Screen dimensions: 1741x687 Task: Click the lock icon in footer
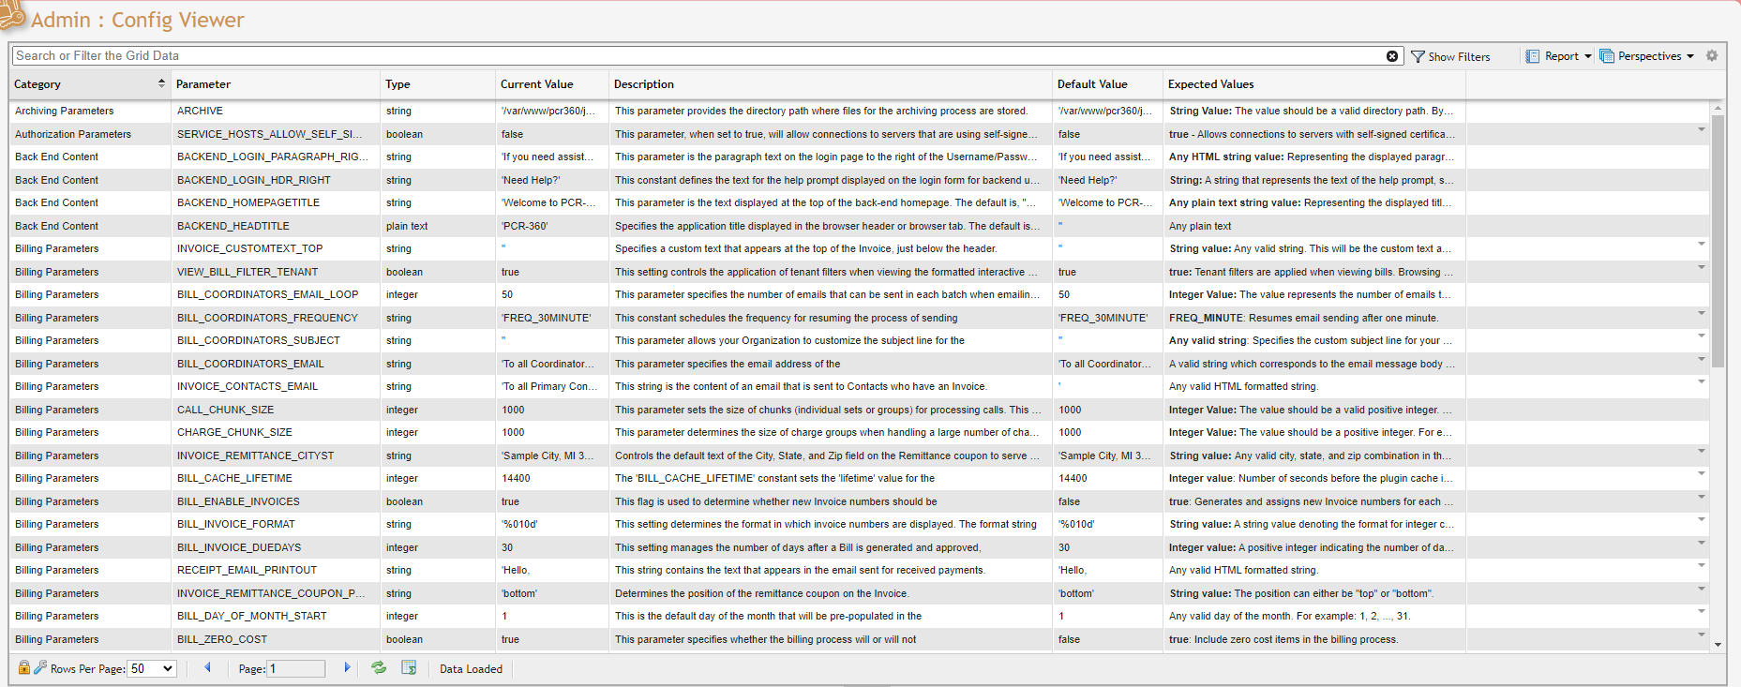pyautogui.click(x=24, y=667)
